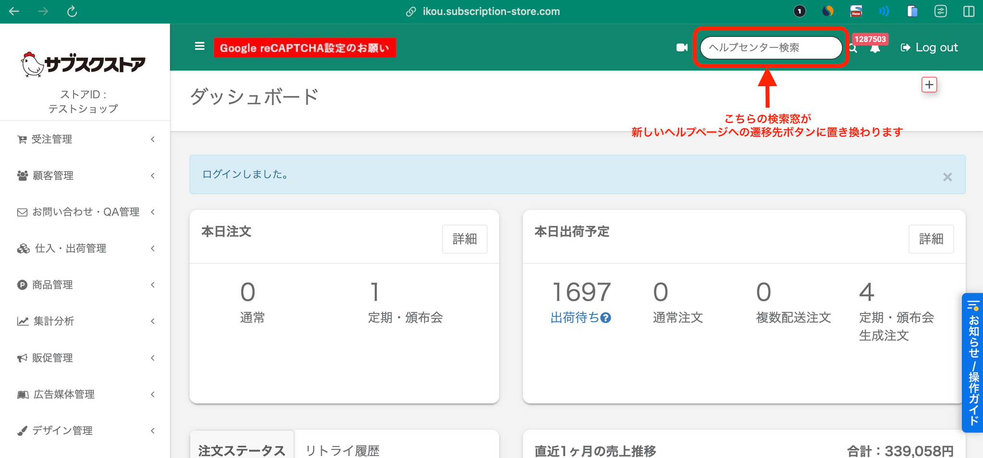Open notifications via the bell icon

[x=875, y=49]
